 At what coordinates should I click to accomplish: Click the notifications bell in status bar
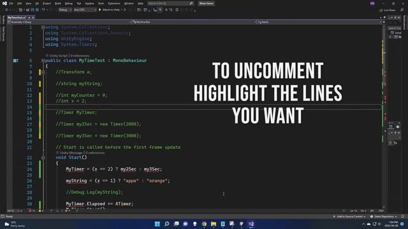403,216
